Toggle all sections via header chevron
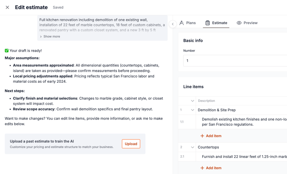Screen dimensions: 287x174 click(192, 101)
